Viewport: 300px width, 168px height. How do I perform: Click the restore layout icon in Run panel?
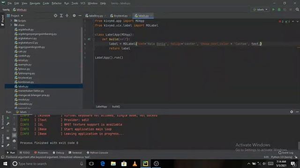click(8, 138)
